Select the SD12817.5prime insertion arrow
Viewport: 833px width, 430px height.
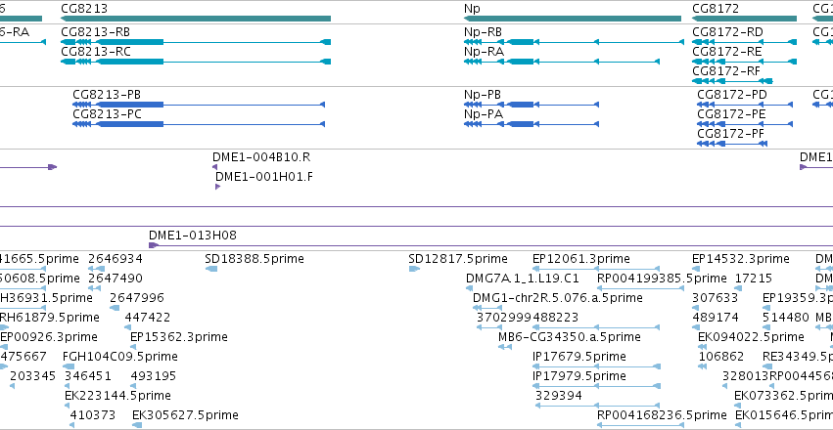[414, 269]
